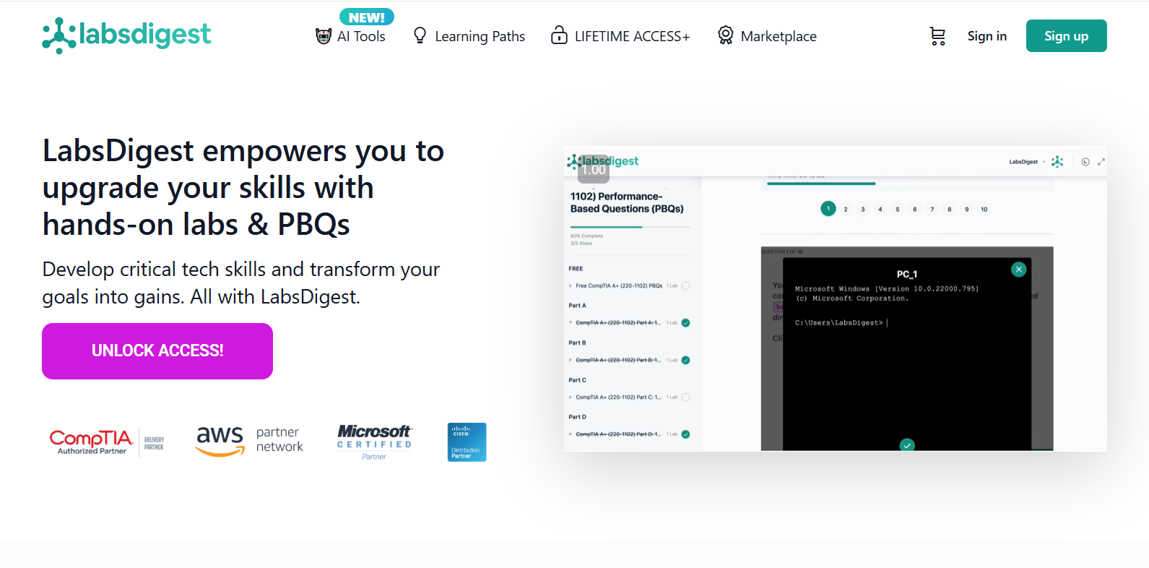Toggle completion circle for Free CompTIA A+ PBQs

(x=685, y=285)
